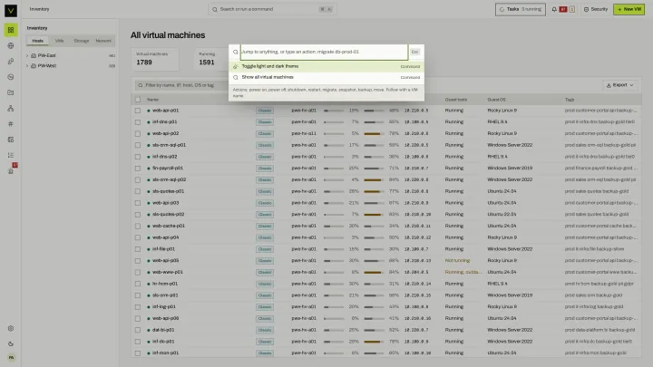
Task: Click the moon theme icon in sidebar
Action: pyautogui.click(x=11, y=344)
